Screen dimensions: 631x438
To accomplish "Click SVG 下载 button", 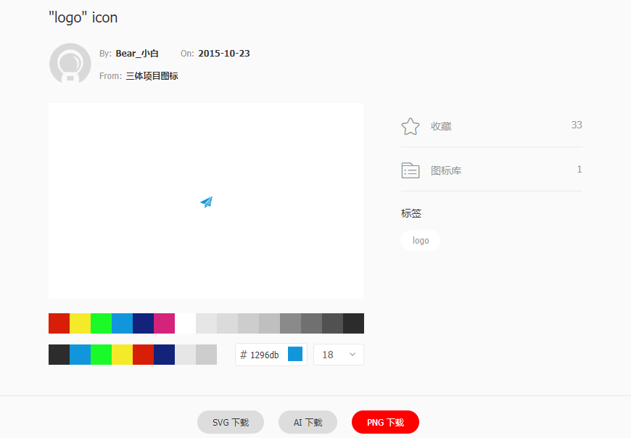I will point(231,422).
